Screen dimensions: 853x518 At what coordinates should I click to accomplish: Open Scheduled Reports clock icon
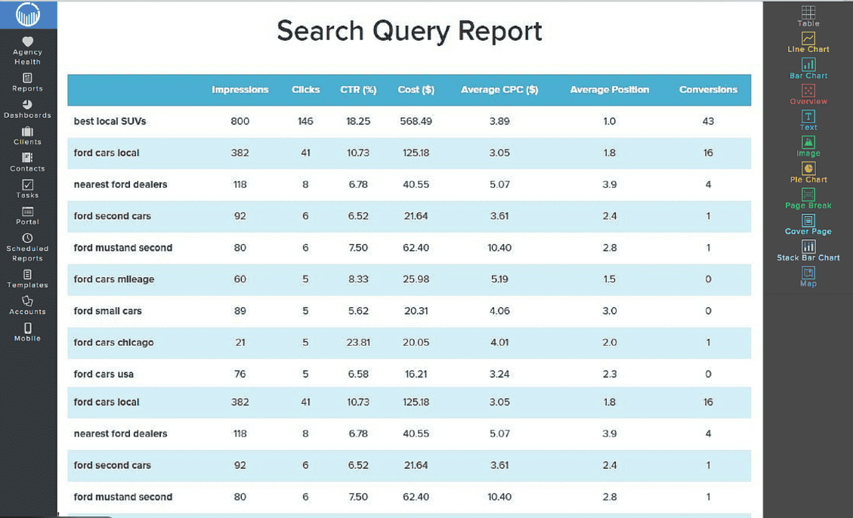coord(28,238)
